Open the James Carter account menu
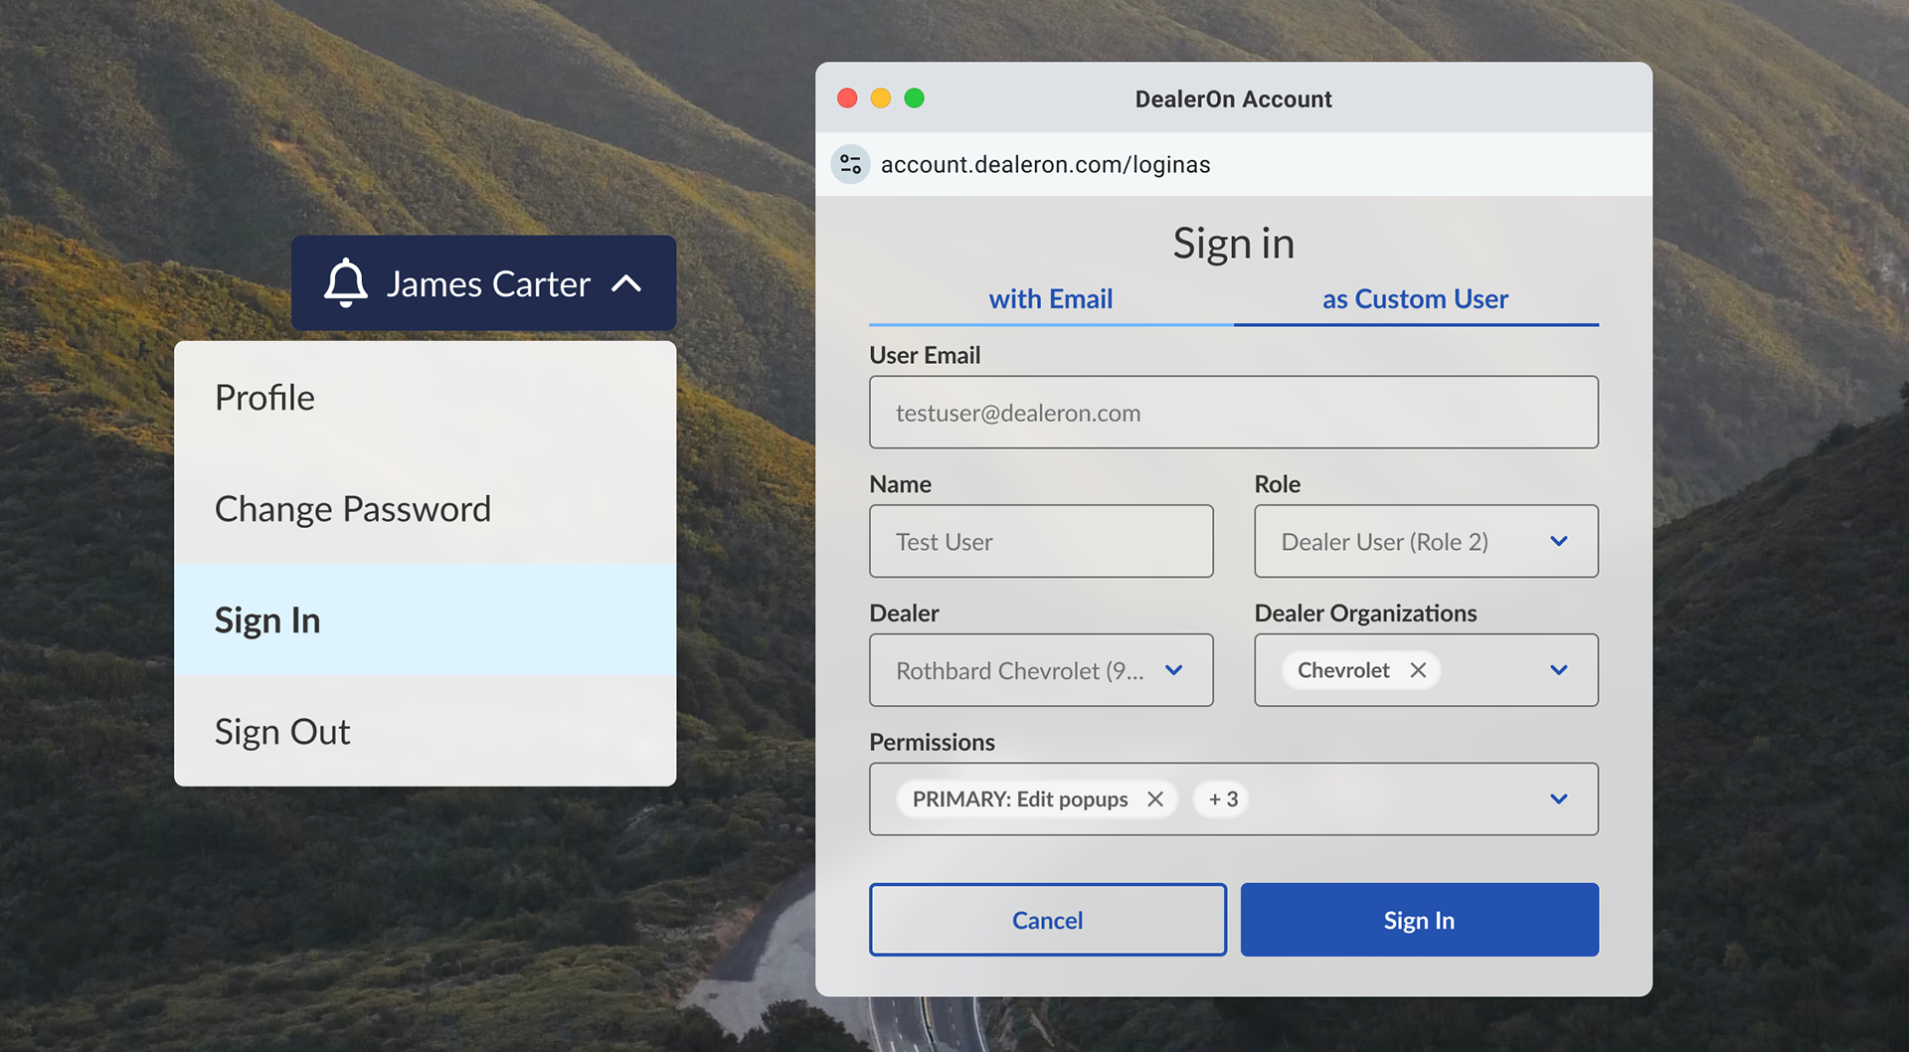This screenshot has width=1909, height=1052. pyautogui.click(x=483, y=283)
